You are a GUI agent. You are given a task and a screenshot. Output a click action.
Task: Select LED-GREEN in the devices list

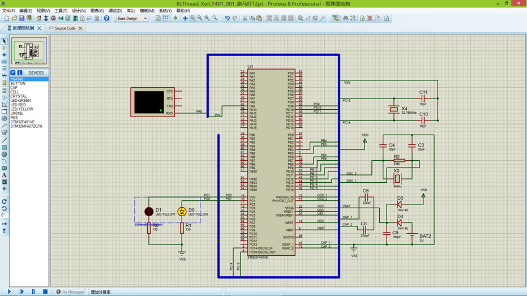29,100
